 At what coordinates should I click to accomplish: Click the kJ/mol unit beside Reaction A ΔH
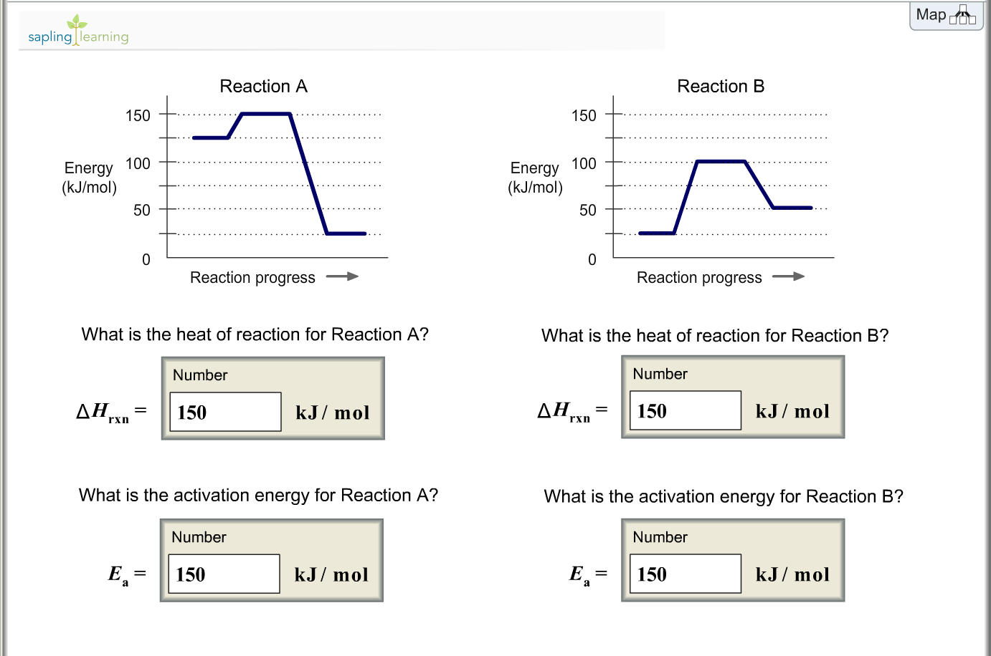(x=332, y=413)
